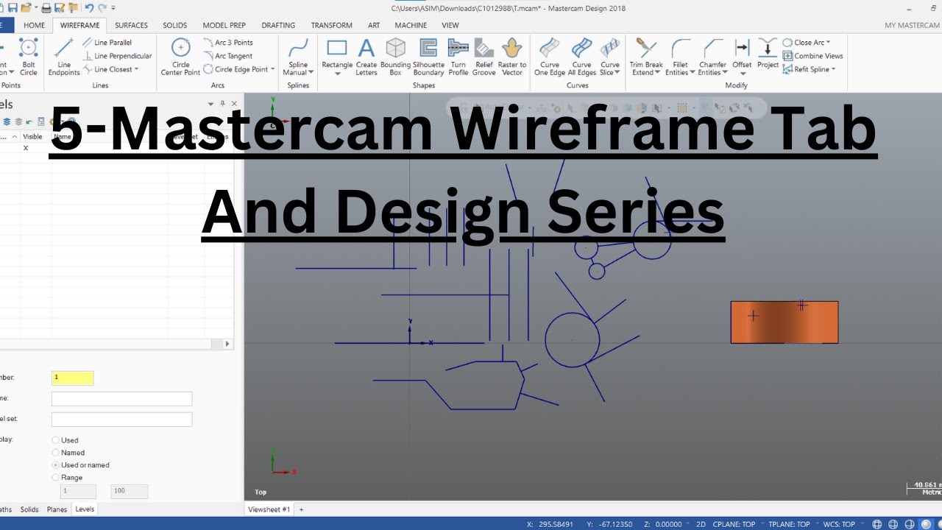Add a new viewsheet with plus button
Image resolution: width=942 pixels, height=530 pixels.
(x=301, y=509)
